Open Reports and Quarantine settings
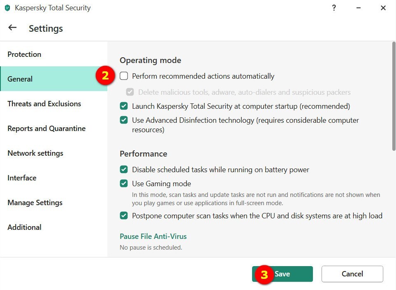Viewport: 396px width, 290px height. (46, 129)
